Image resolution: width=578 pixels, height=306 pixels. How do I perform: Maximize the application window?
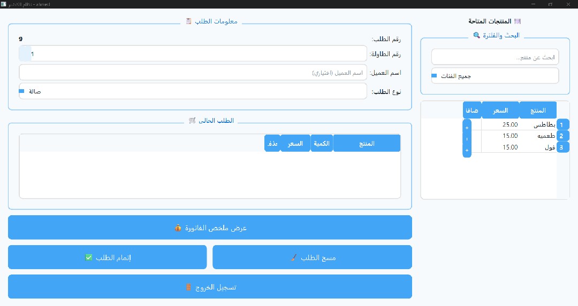tap(550, 4)
